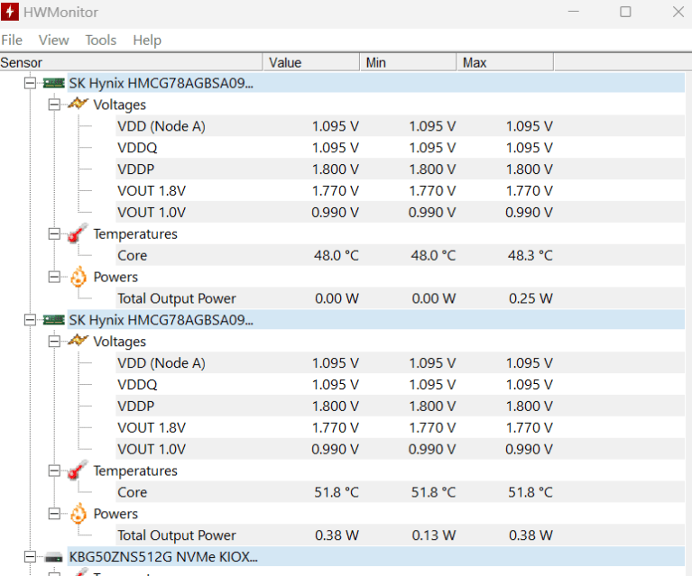692x576 pixels.
Task: Select VDDQ row in second module
Action: click(400, 385)
